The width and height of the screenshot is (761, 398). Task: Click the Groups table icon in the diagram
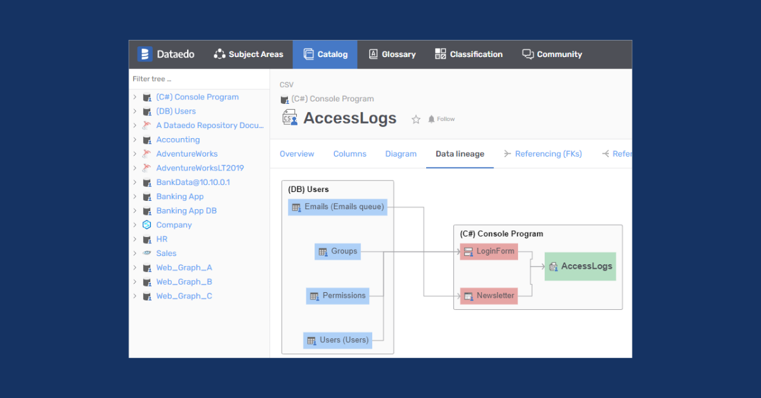coord(322,251)
